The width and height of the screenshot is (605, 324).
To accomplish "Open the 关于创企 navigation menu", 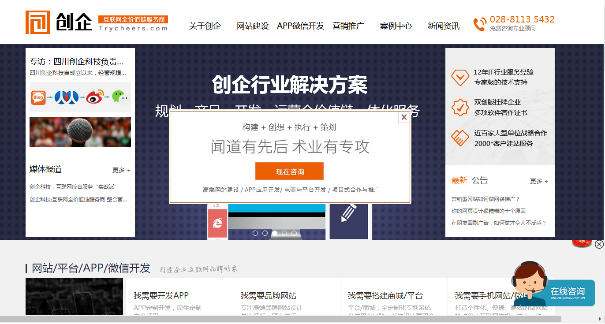I will click(205, 26).
